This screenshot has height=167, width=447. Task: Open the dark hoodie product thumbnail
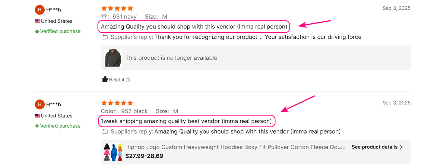(x=113, y=58)
